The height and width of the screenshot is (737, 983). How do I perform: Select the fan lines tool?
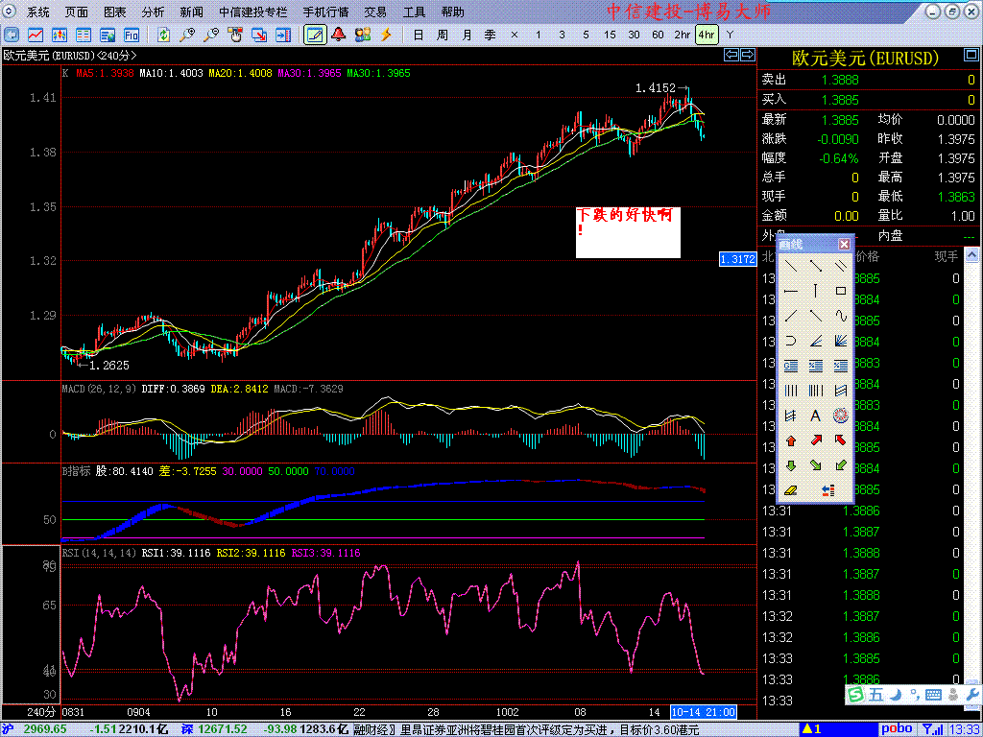point(841,341)
